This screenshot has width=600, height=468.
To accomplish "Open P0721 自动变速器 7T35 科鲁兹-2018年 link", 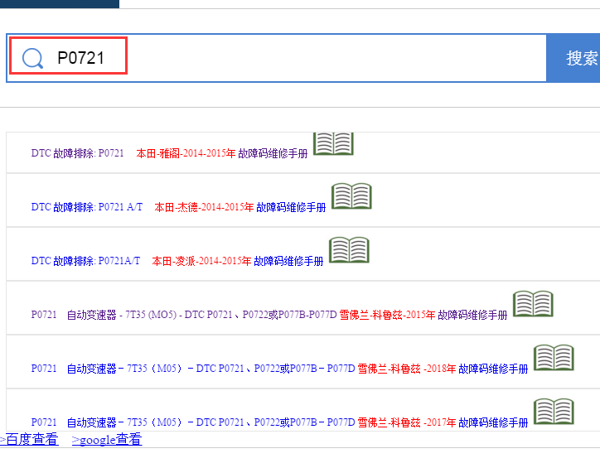I will pyautogui.click(x=279, y=369).
